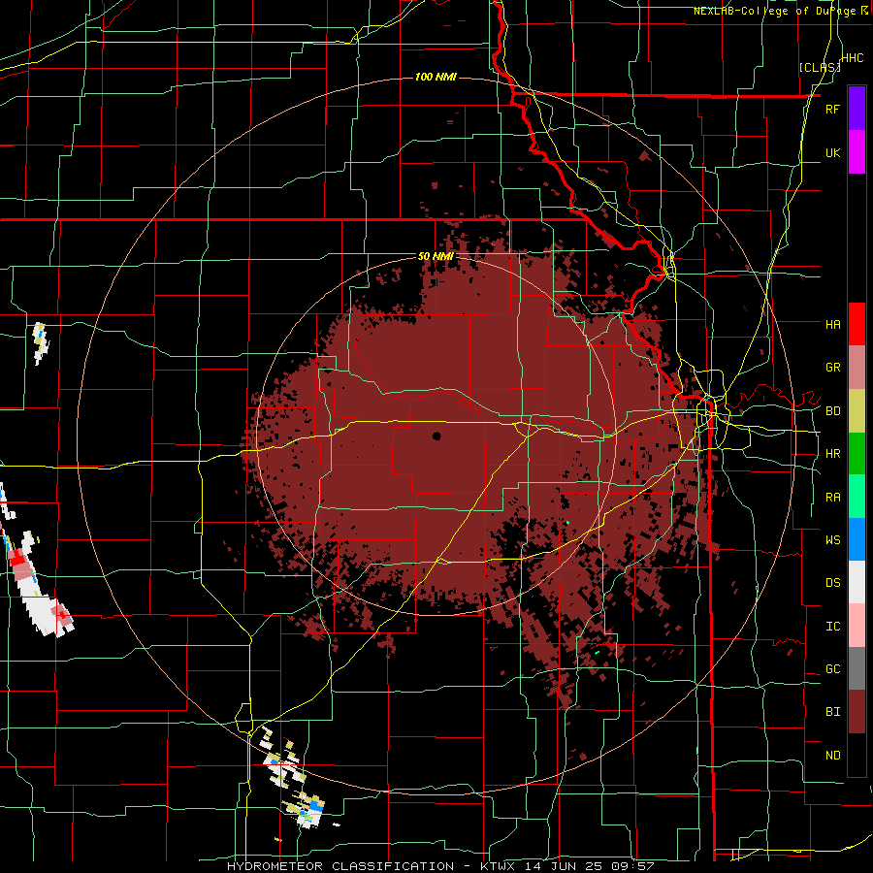873x873 pixels.
Task: Choose the DS white legend swatch
Action: [x=857, y=582]
